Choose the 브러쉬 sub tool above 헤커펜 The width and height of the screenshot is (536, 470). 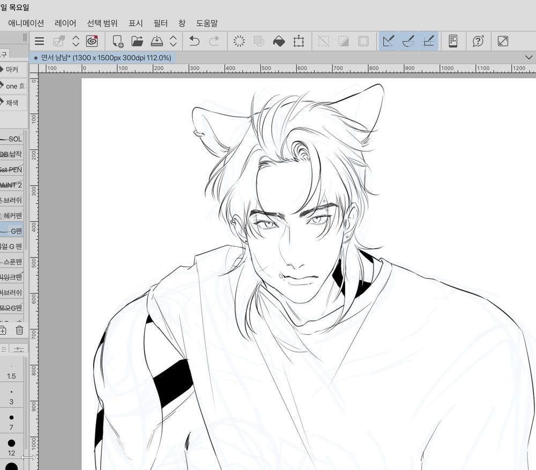coord(12,200)
